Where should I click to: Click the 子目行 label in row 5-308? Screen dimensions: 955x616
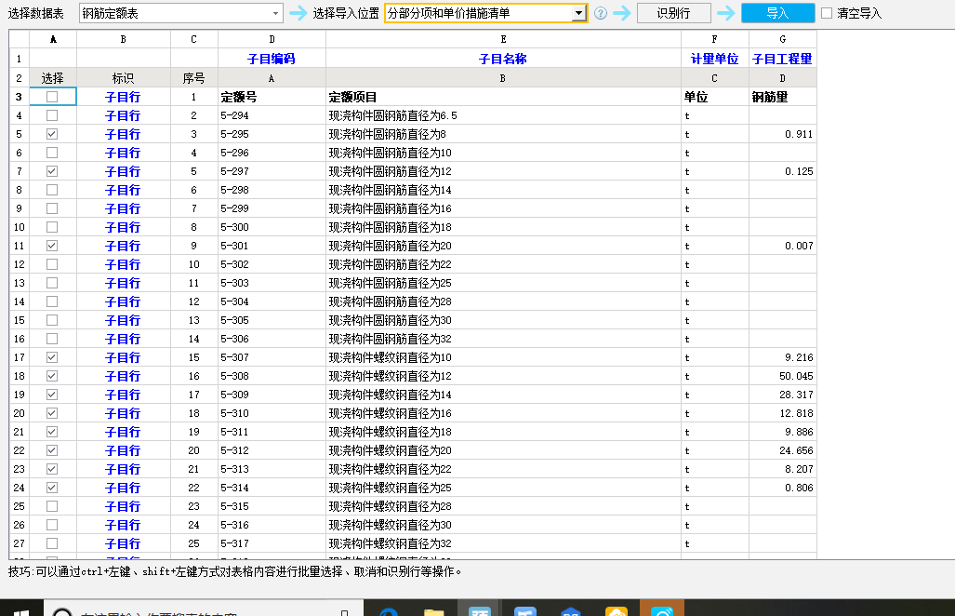coord(123,376)
